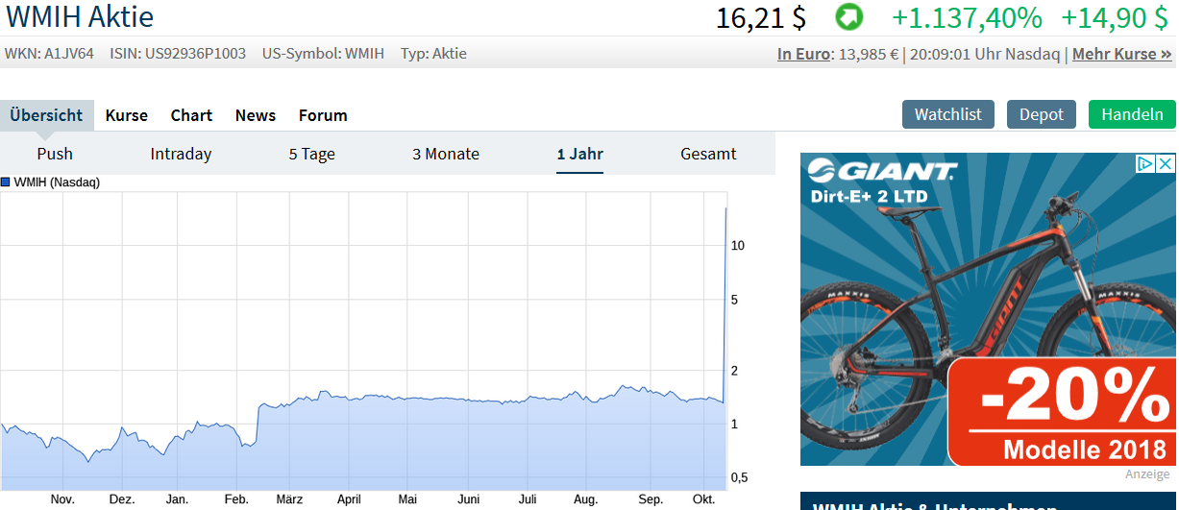Open the Mehr Kurse link

point(1122,54)
